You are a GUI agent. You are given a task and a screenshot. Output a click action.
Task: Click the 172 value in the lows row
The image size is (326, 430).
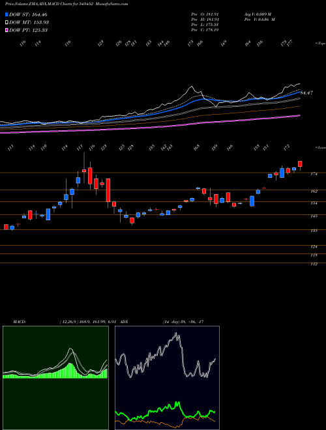(286, 148)
